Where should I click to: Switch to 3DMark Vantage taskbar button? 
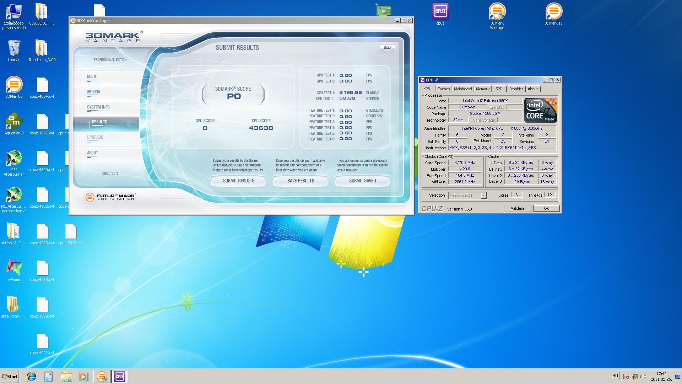102,377
